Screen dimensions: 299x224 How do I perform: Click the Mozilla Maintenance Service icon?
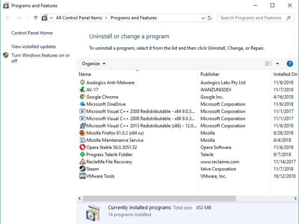pyautogui.click(x=83, y=140)
